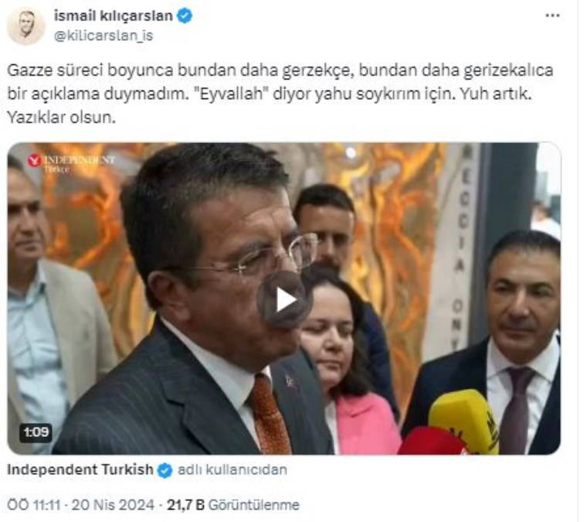View the 21,7 B Görüntülenme count
This screenshot has height=522, width=587.
(232, 505)
